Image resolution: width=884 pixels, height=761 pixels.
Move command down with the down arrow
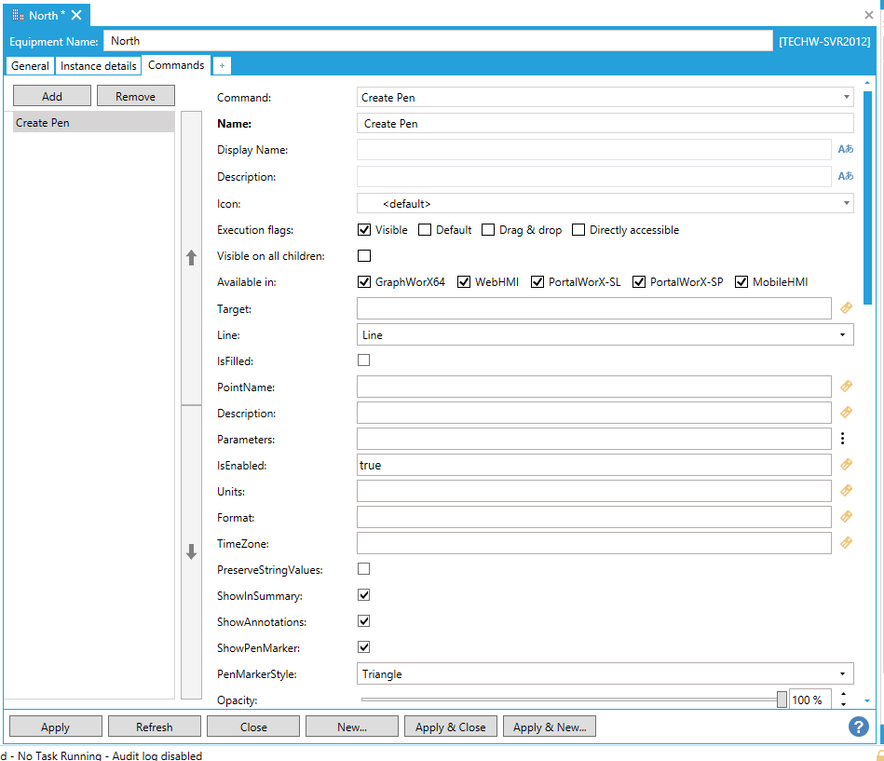[x=191, y=551]
